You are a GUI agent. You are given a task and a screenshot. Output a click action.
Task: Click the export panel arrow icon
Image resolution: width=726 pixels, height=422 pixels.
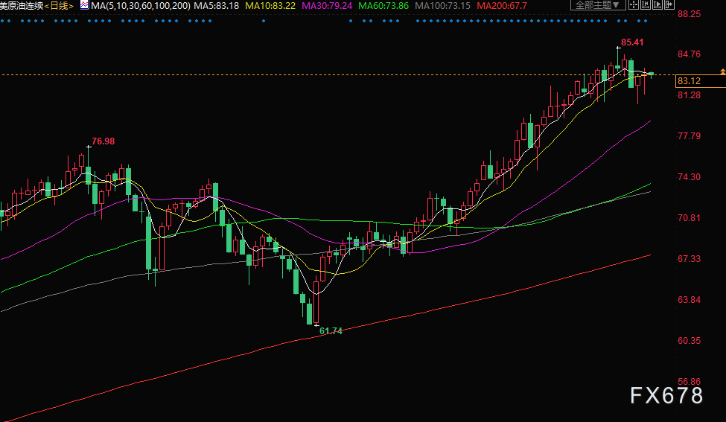coord(669,4)
